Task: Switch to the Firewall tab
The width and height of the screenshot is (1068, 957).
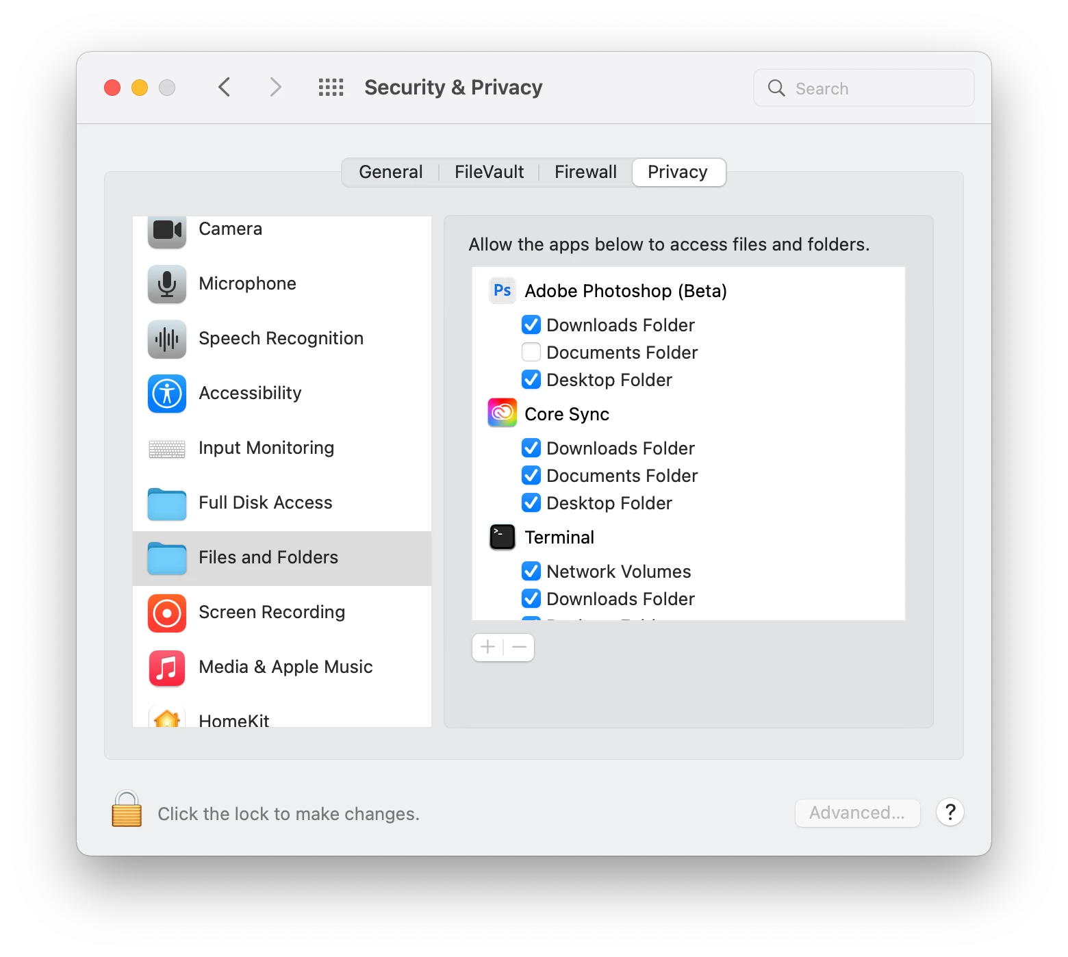Action: coord(585,172)
